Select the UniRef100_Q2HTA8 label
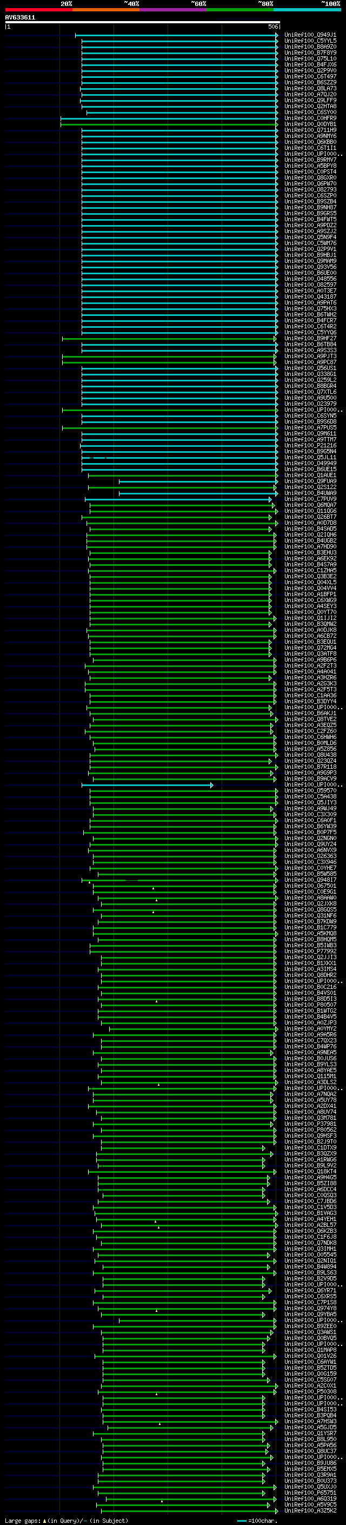The image size is (346, 1525). [x=310, y=107]
